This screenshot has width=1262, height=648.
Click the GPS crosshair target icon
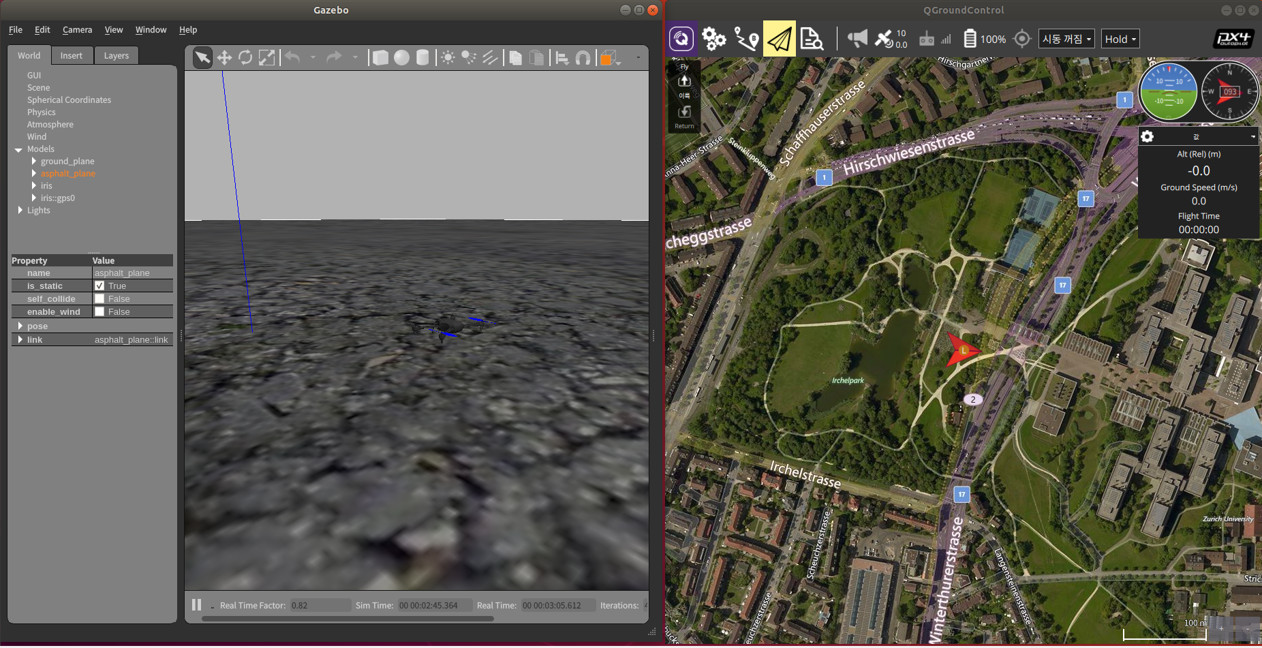pyautogui.click(x=1021, y=39)
